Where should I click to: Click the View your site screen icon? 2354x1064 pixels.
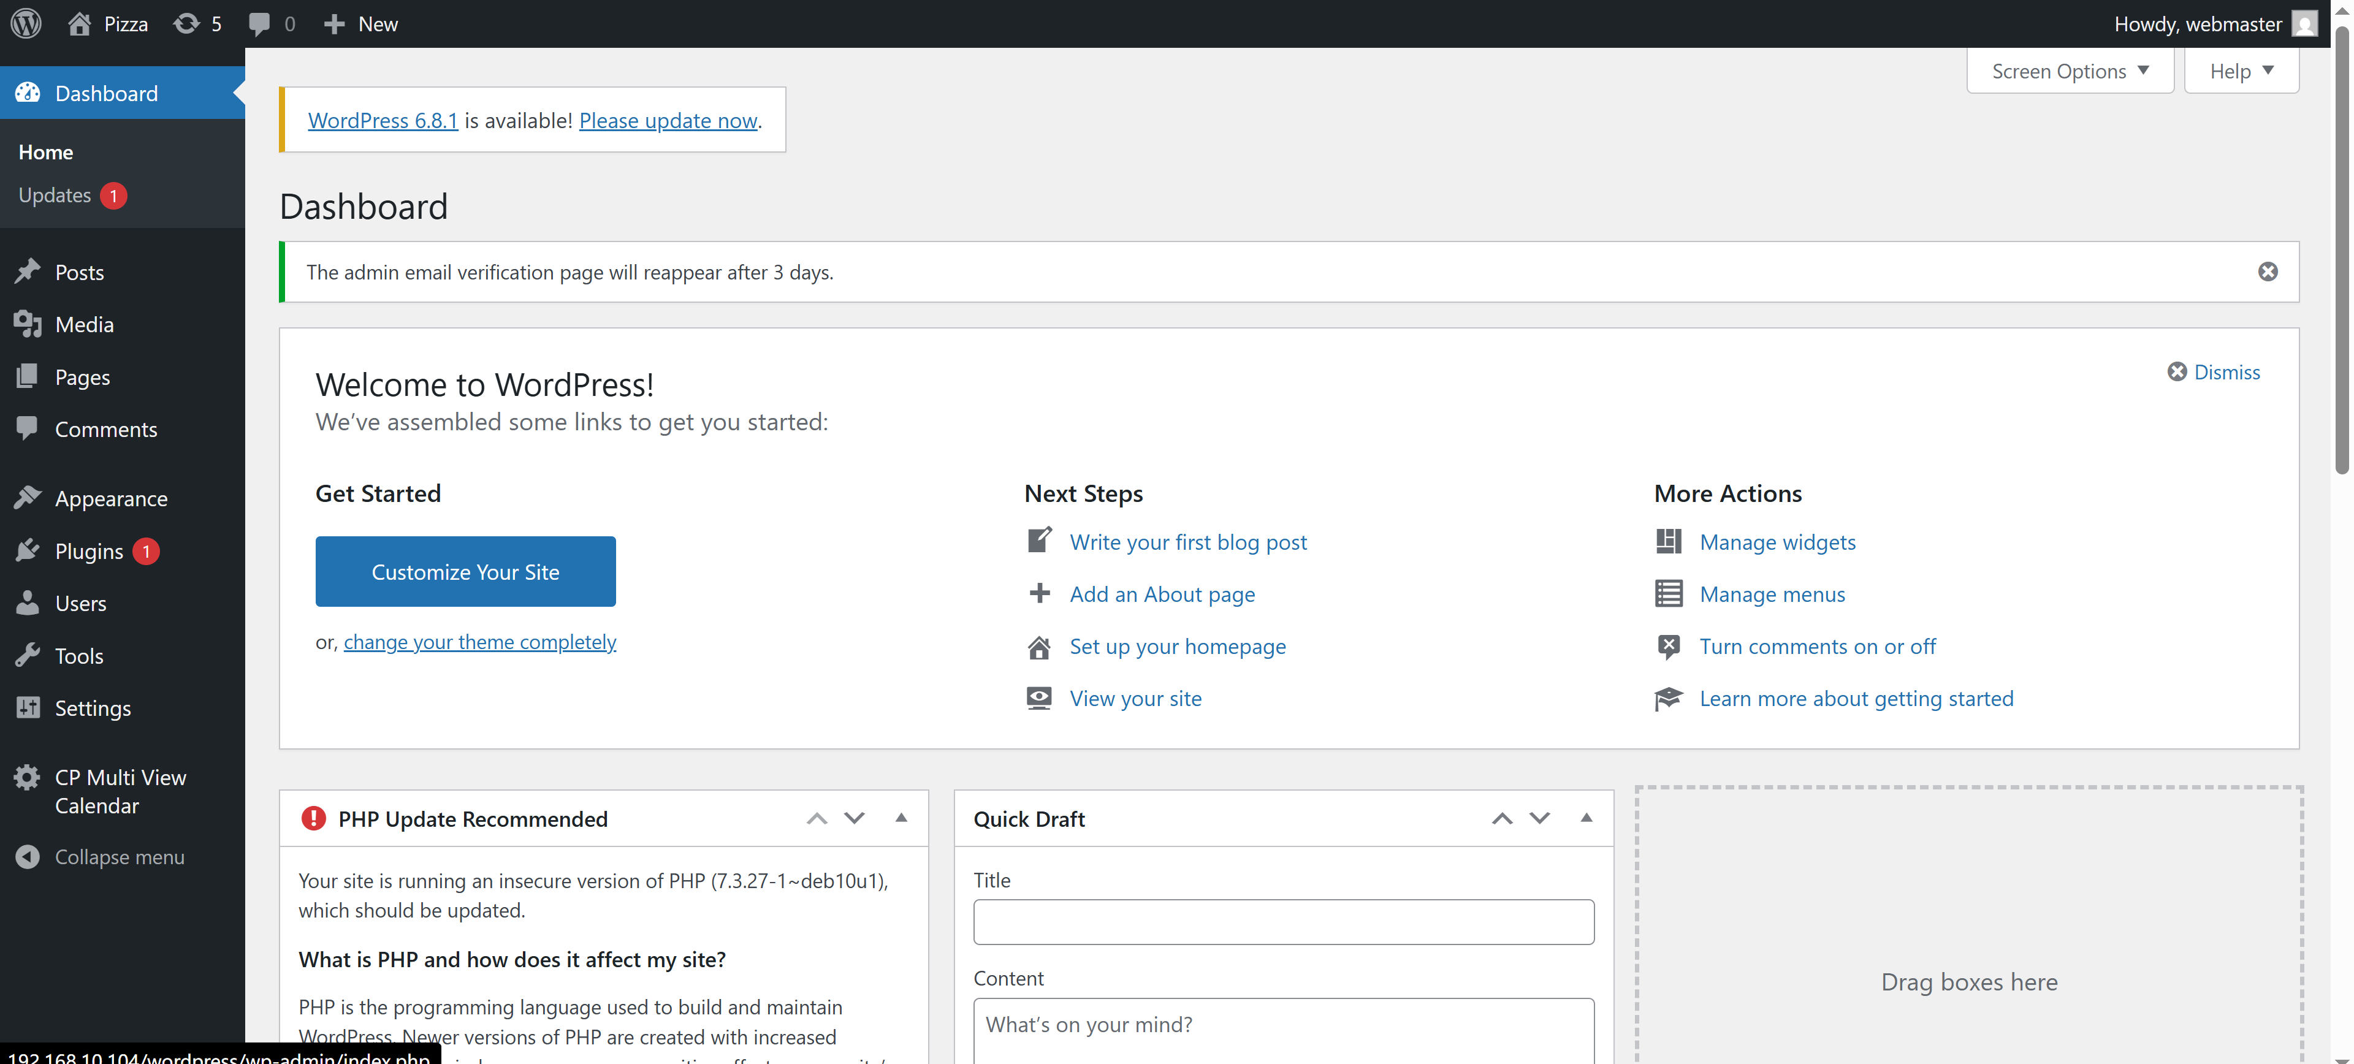(x=1039, y=697)
